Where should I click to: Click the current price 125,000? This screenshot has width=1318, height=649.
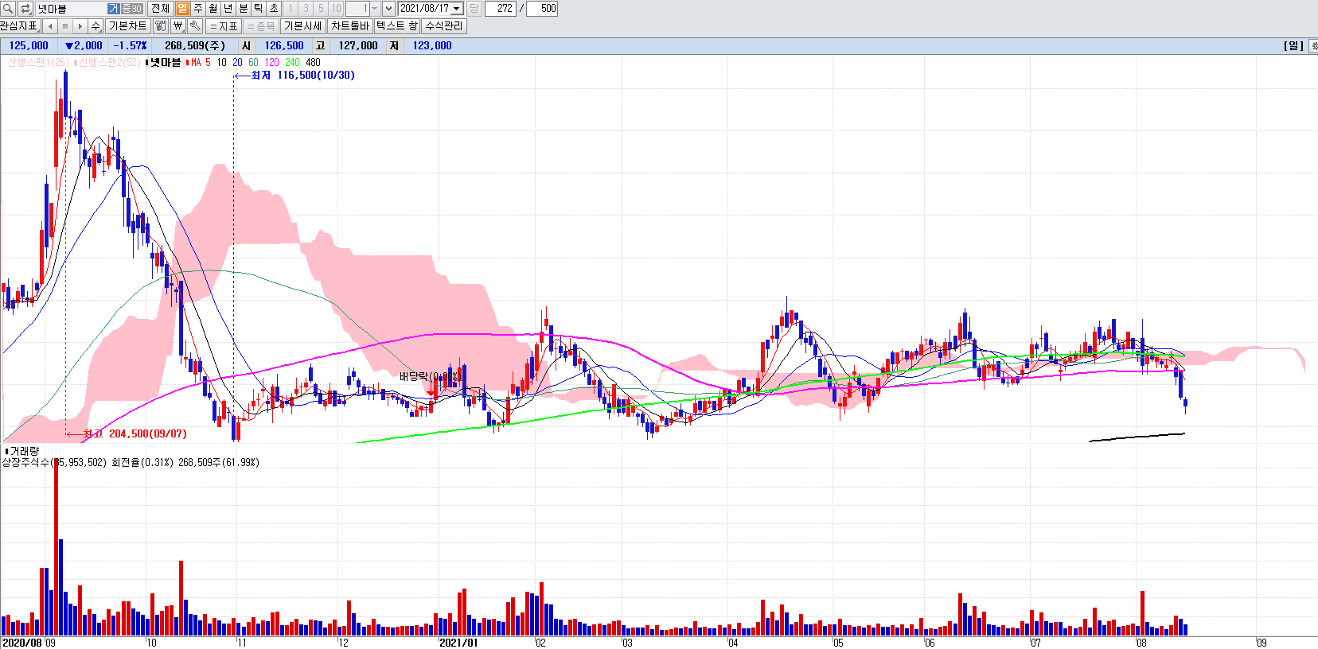tap(29, 46)
